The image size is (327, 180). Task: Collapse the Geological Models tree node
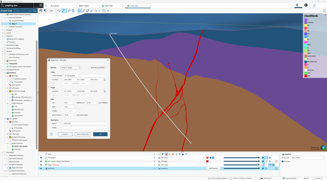click(x=3, y=70)
